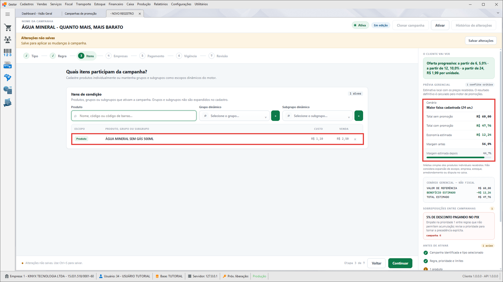Remove ÁGUA MINERAL SEM GÁS 500ML item

coord(355,139)
